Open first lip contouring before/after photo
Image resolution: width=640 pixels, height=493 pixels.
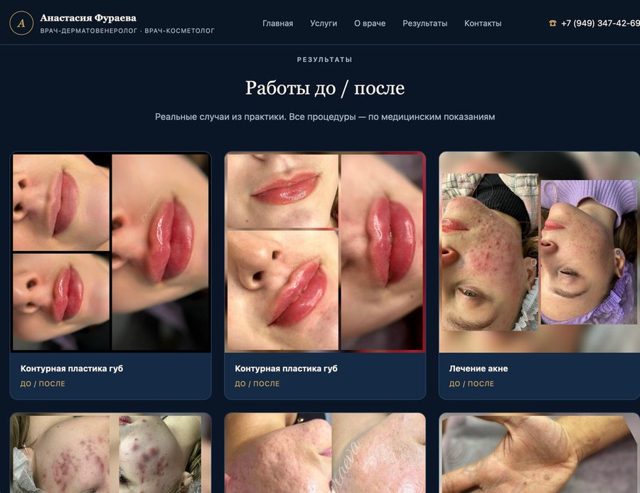tap(111, 252)
